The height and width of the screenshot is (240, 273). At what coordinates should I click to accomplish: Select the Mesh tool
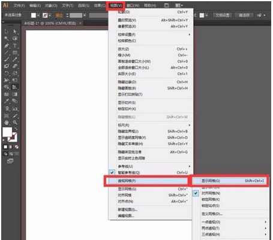[7, 94]
